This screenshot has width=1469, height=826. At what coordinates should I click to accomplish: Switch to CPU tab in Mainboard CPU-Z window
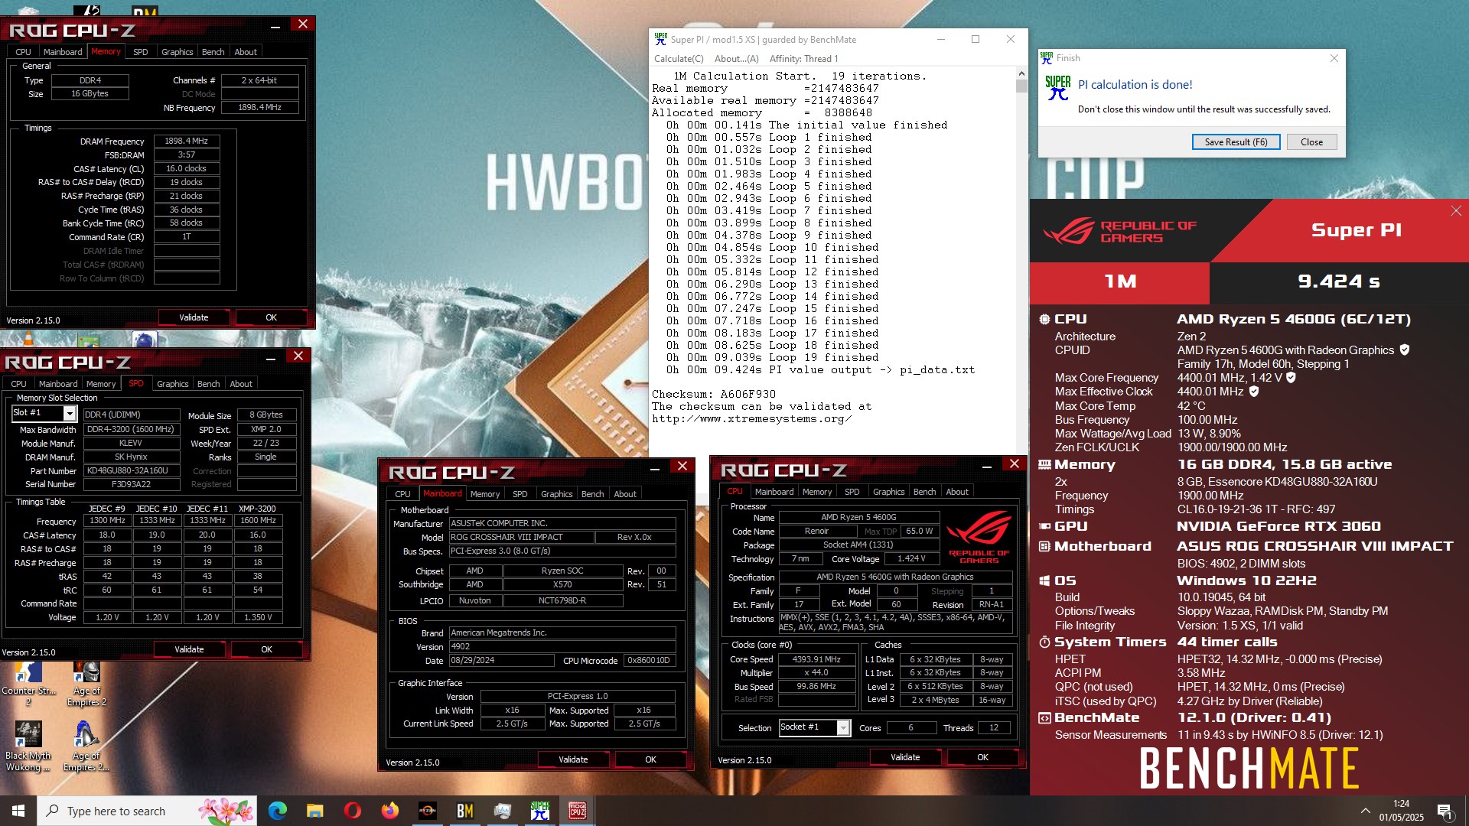(402, 494)
